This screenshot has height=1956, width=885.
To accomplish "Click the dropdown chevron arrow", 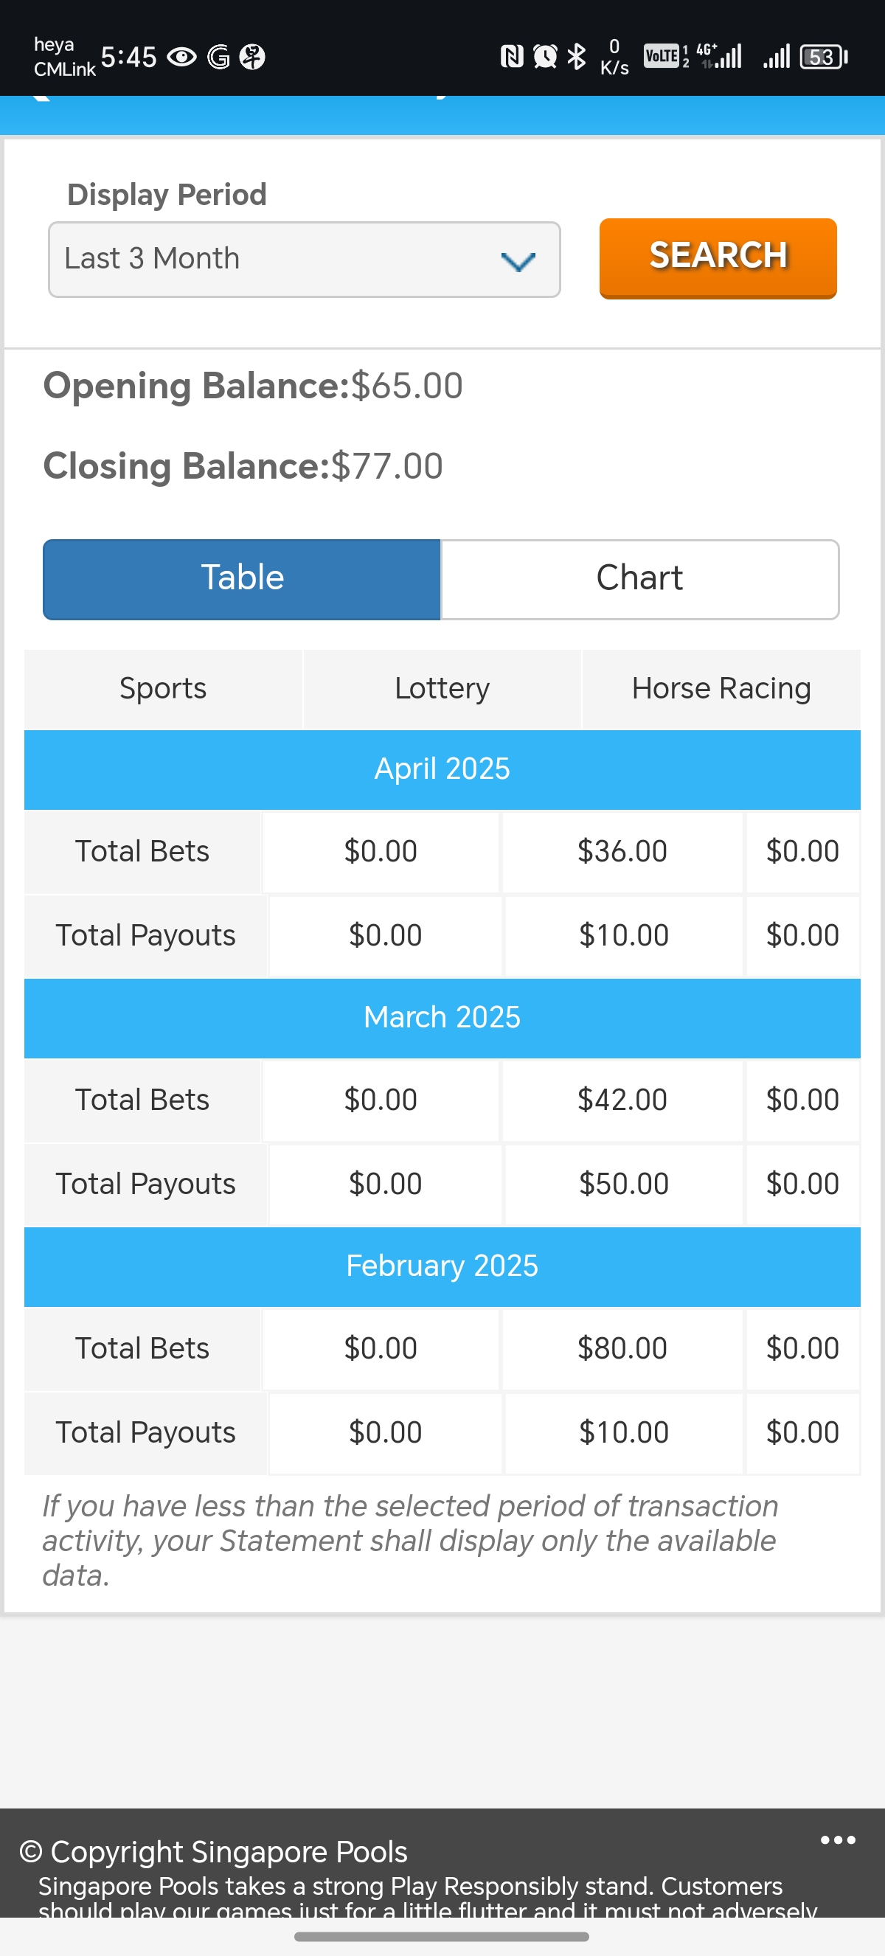I will (x=518, y=261).
